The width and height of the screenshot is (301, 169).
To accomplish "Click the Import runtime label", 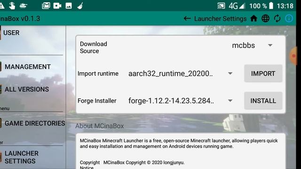I will pos(98,74).
